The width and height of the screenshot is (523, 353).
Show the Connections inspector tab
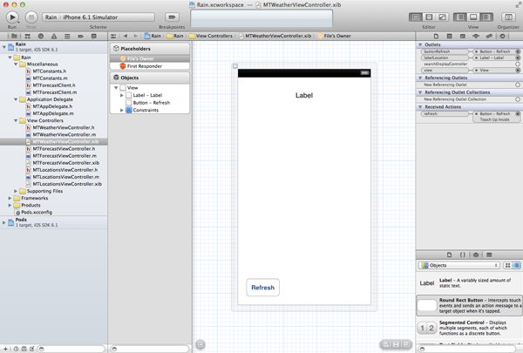point(502,36)
